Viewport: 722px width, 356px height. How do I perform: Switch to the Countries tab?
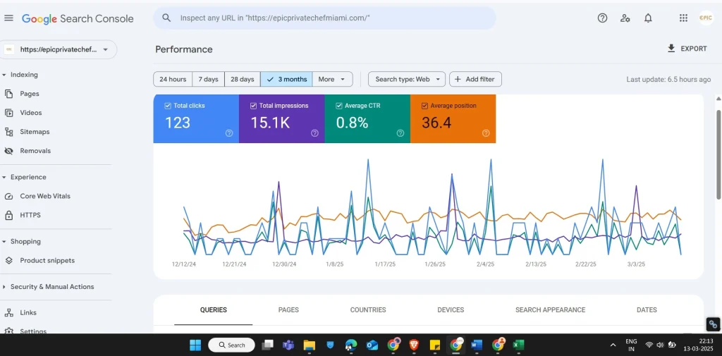(x=368, y=310)
